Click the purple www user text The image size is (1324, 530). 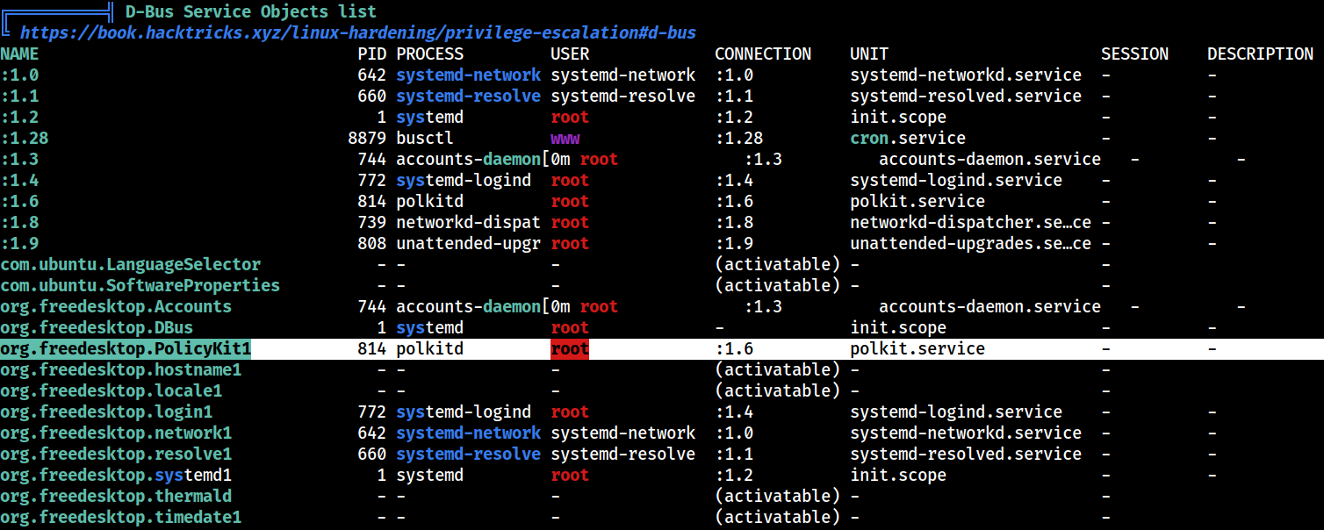(x=565, y=138)
